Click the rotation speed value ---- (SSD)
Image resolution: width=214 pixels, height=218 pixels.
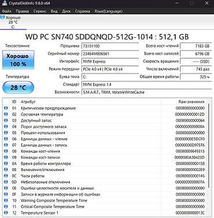point(195,61)
